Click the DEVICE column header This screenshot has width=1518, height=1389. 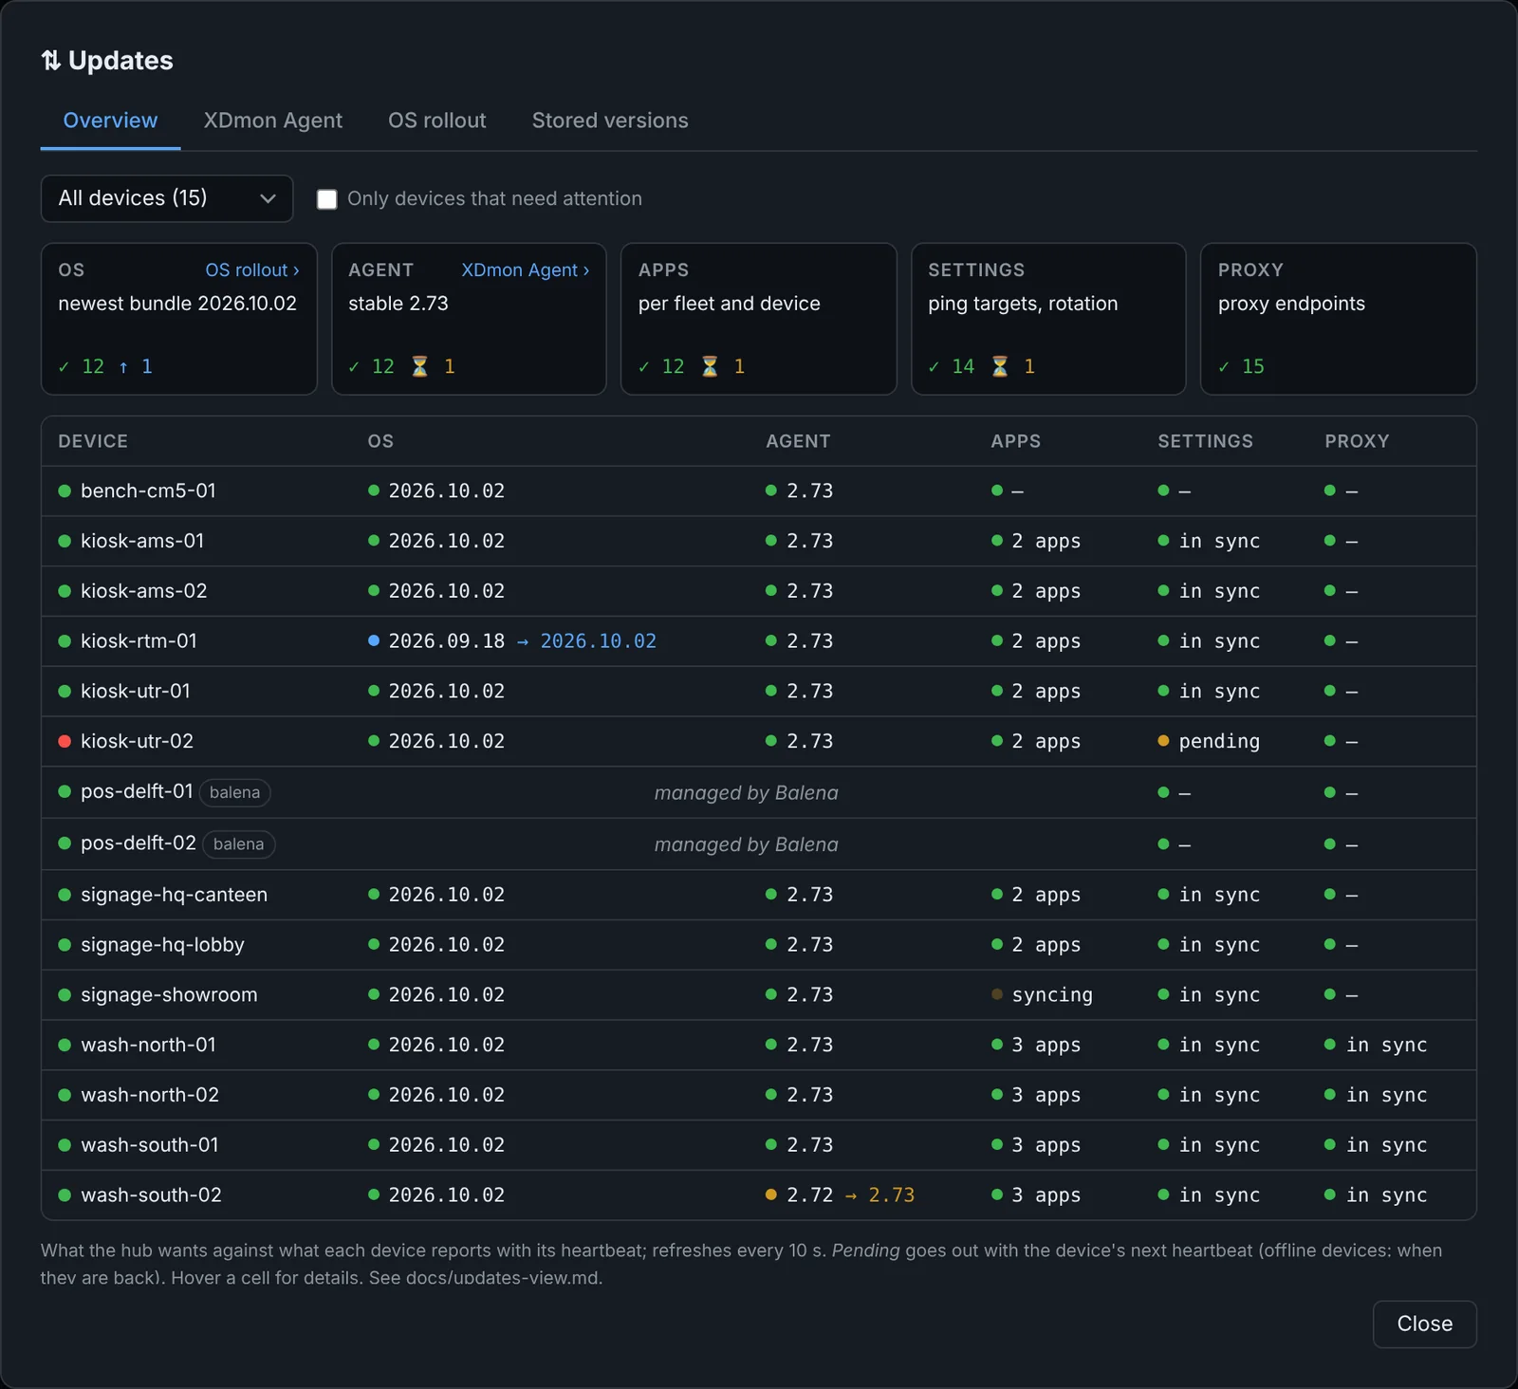pos(93,441)
